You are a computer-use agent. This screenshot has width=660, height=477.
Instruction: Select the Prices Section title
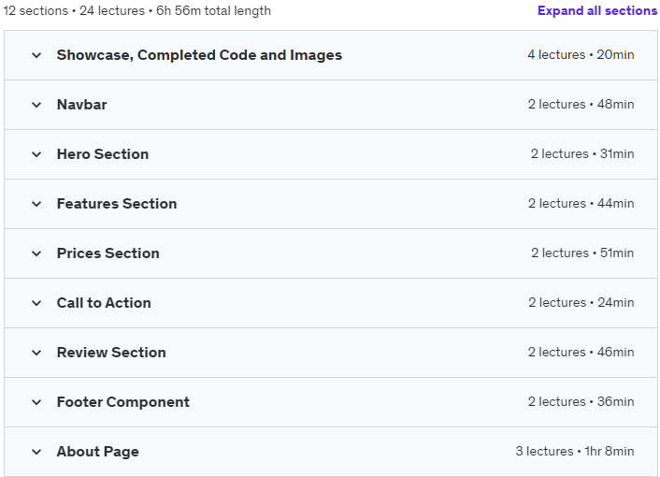click(x=108, y=253)
